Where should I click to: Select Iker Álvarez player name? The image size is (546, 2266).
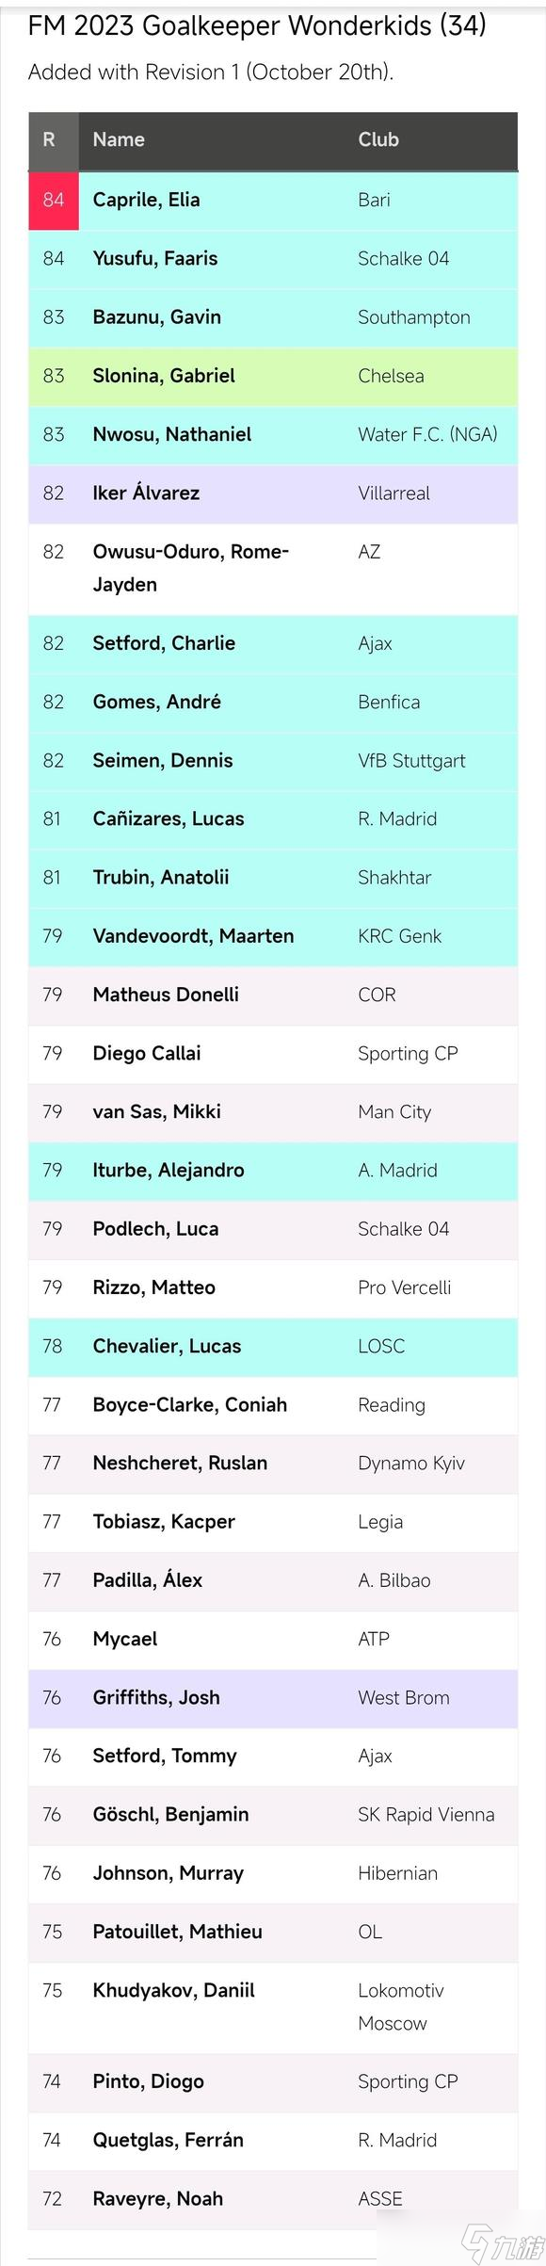[x=146, y=493]
